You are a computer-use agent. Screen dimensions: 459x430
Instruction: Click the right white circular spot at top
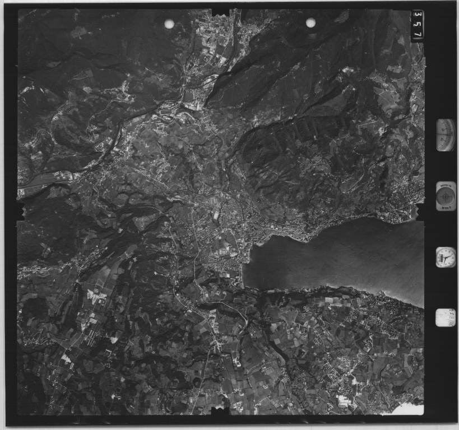(310, 22)
